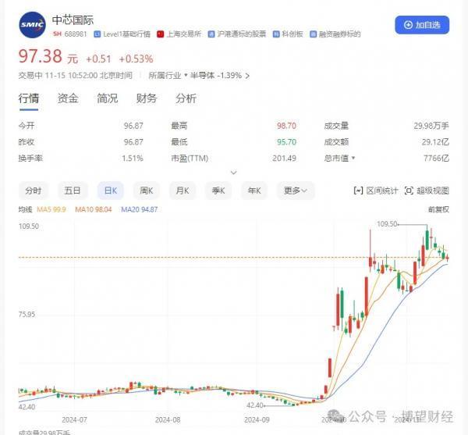Select the 周K chart period

tap(147, 191)
